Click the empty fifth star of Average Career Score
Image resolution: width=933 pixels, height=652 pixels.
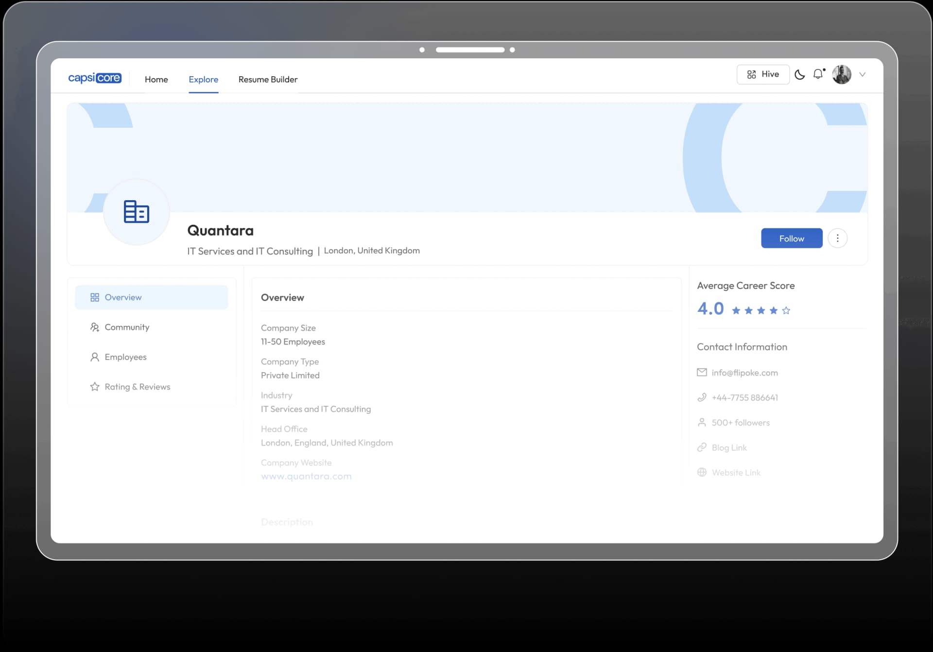coord(786,310)
